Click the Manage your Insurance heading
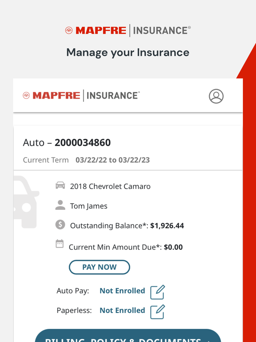The width and height of the screenshot is (256, 342). pos(128,52)
